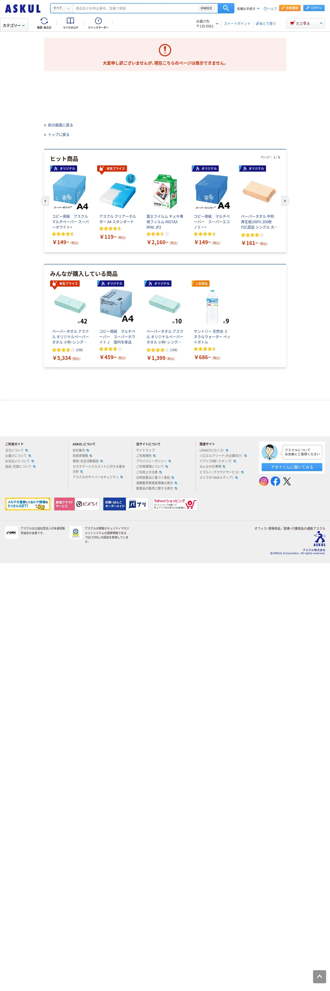
Task: Open the X social icon in the footer
Action: [x=287, y=481]
